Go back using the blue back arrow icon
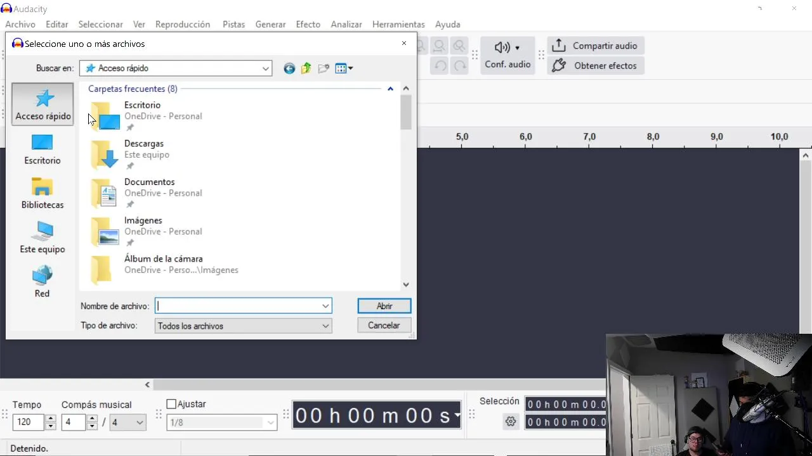Viewport: 812px width, 456px height. pos(289,68)
